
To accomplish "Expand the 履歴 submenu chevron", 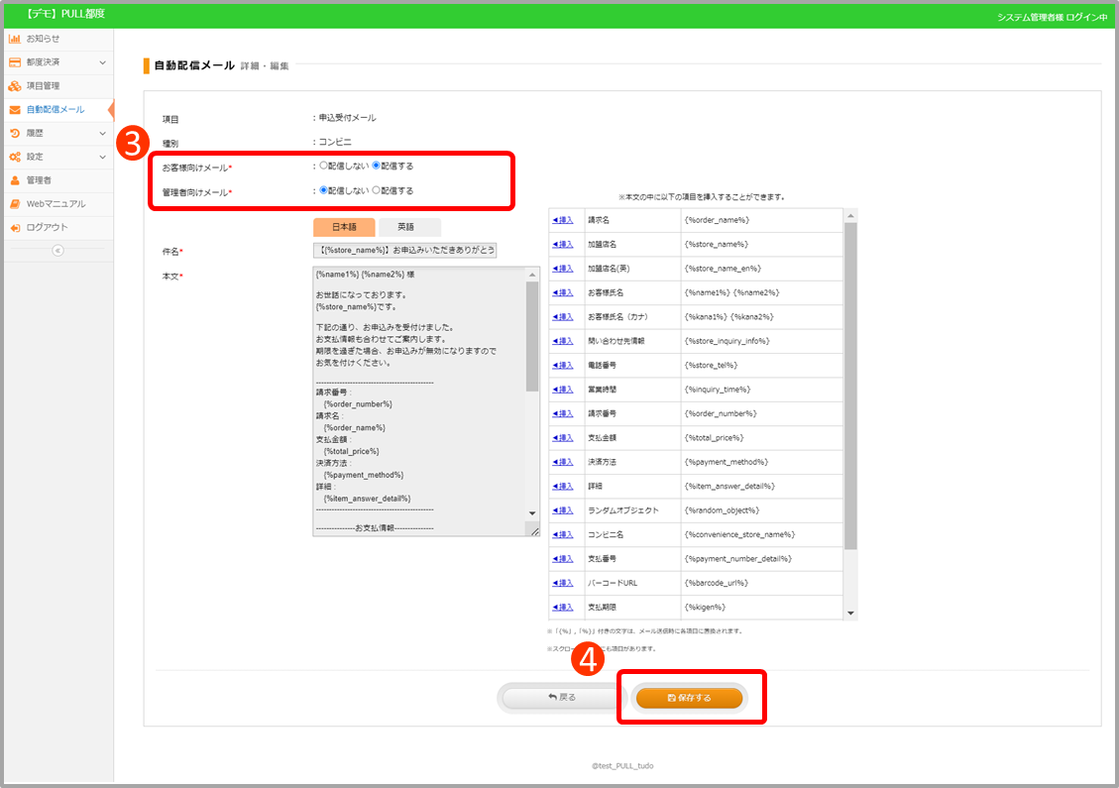I will (102, 133).
